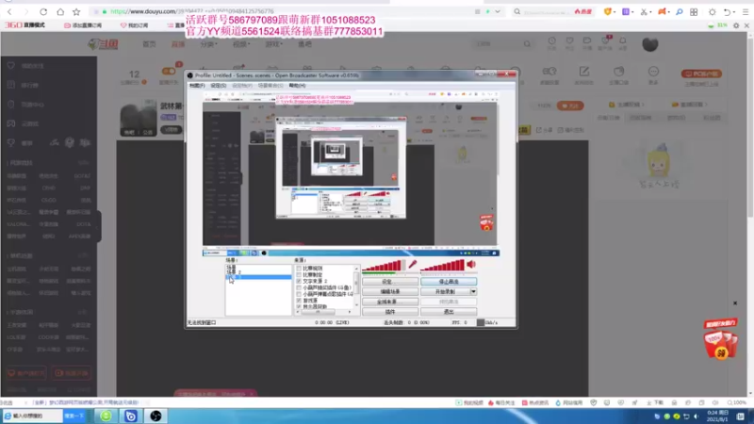754x424 pixels.
Task: Toggle the sixth source checkbox in OBS
Action: click(299, 300)
